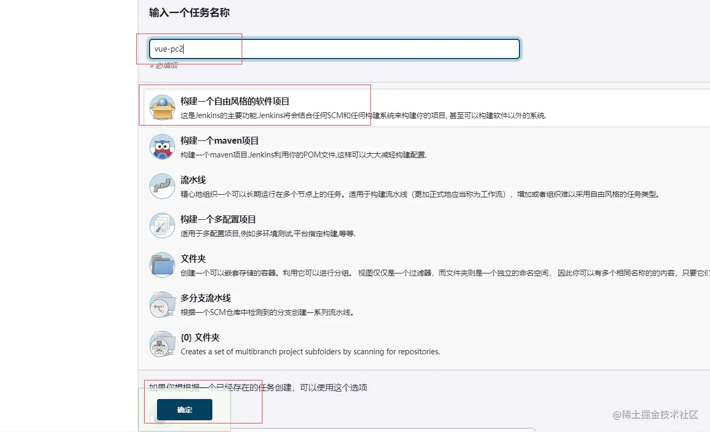Pick the 文件夹 item type title

point(193,259)
